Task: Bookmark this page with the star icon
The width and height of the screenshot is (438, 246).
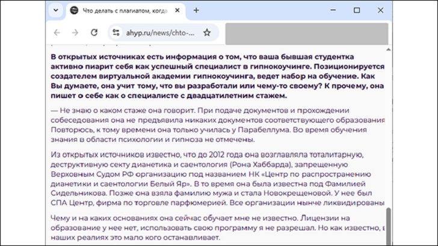Action: (x=207, y=32)
